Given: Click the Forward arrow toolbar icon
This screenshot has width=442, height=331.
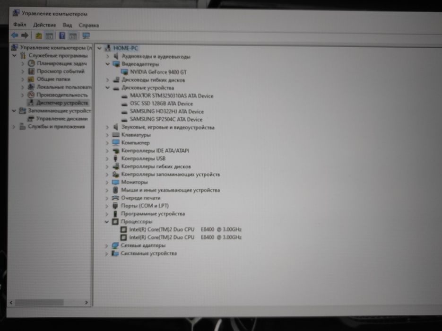Looking at the screenshot, I should (25, 35).
